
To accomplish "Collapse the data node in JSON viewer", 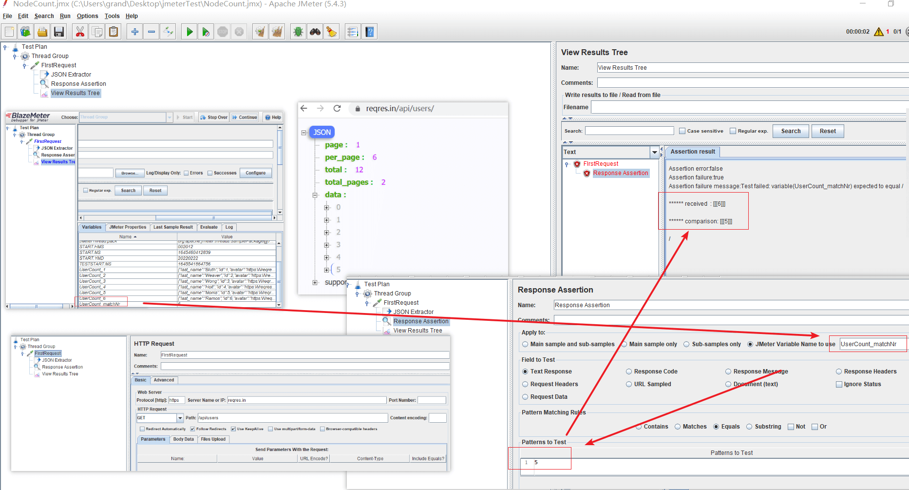I will 315,195.
